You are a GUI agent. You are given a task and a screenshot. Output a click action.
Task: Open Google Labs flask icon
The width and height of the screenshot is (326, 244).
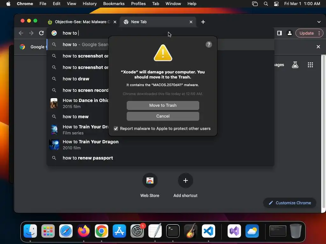[x=295, y=65]
